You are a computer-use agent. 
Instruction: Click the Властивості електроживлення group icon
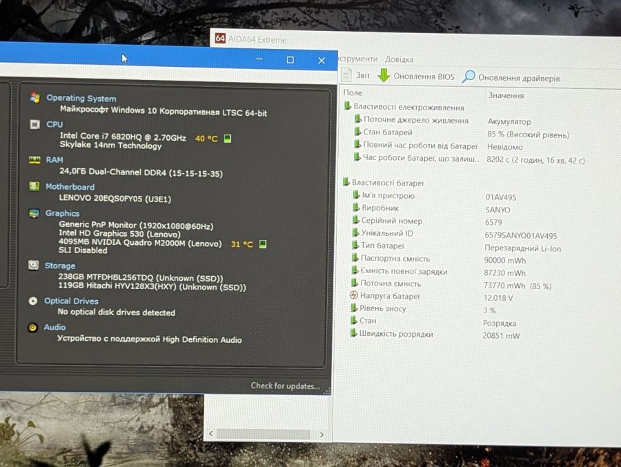point(347,106)
